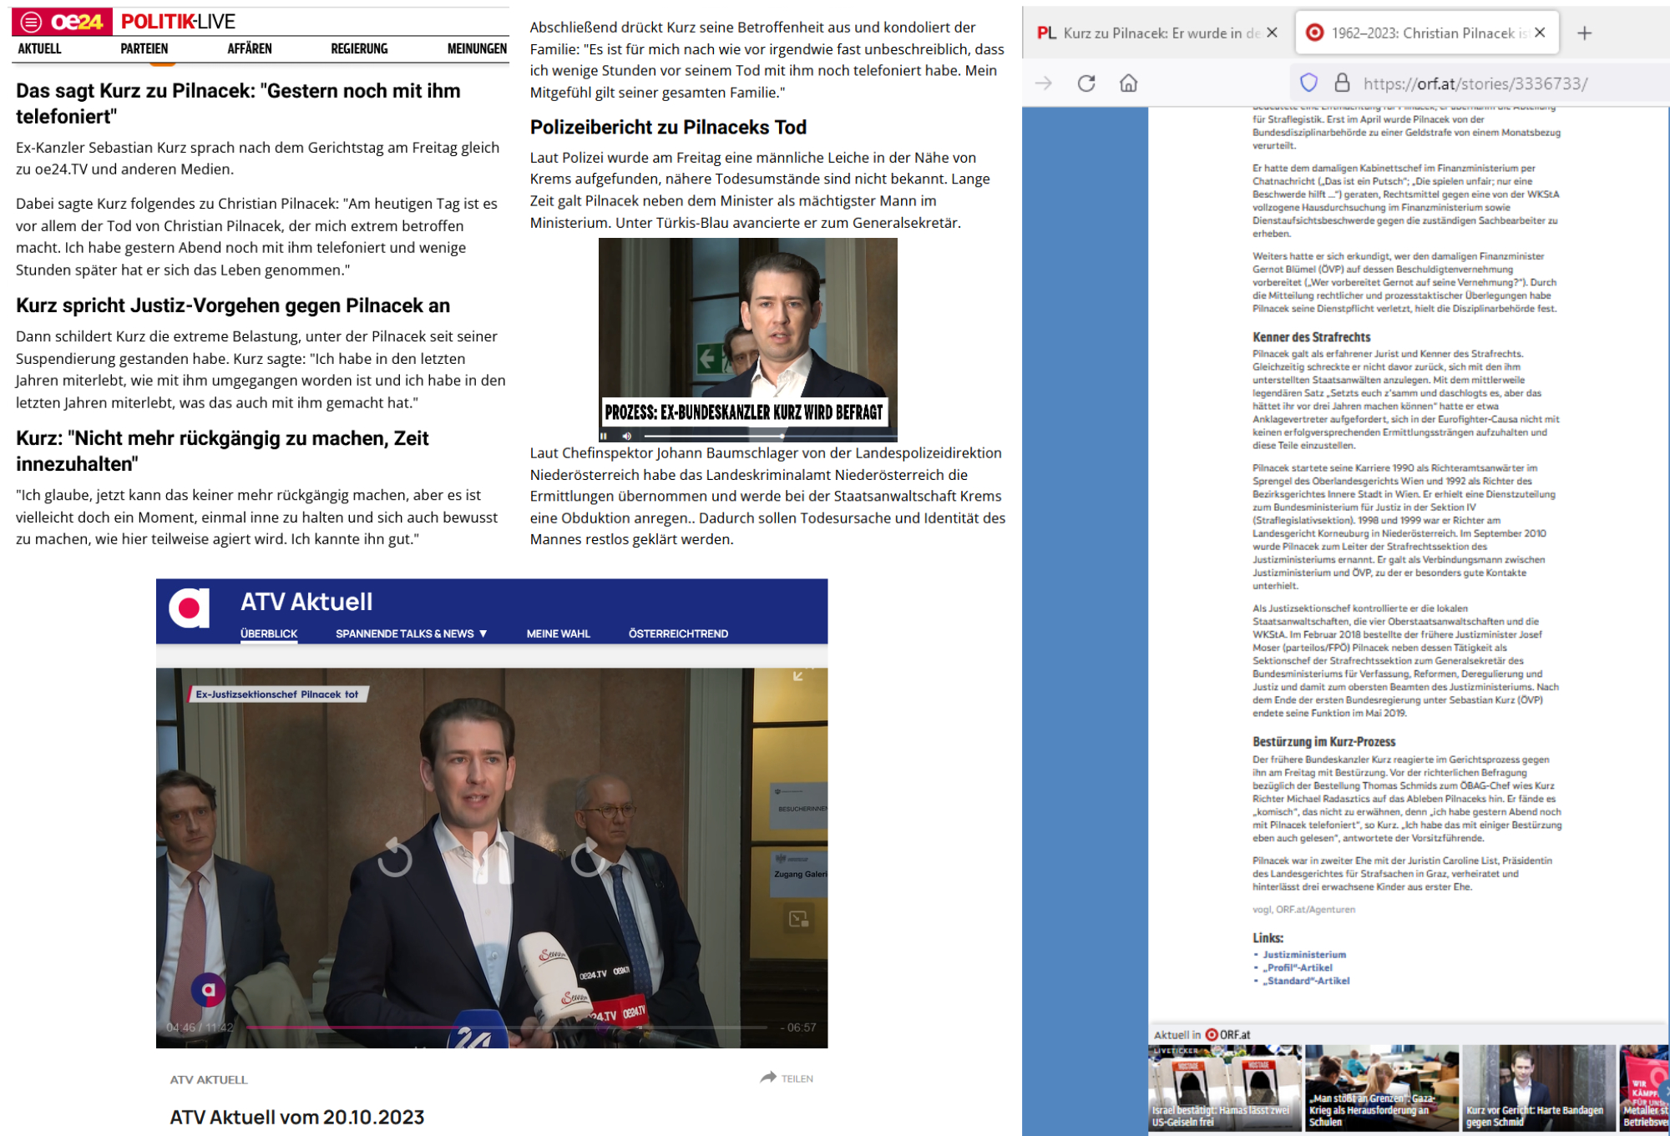Viewport: 1670px width, 1136px height.
Task: Pause the small oe24 video clip
Action: [604, 436]
